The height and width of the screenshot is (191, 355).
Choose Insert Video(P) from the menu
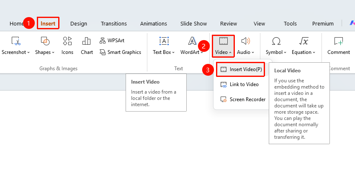[x=241, y=69]
